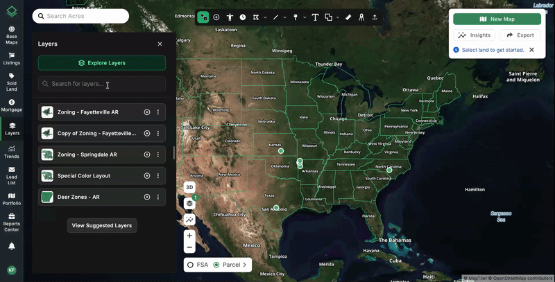The width and height of the screenshot is (555, 282).
Task: Open options for Zoning - Fayetteville AR
Action: click(x=158, y=112)
